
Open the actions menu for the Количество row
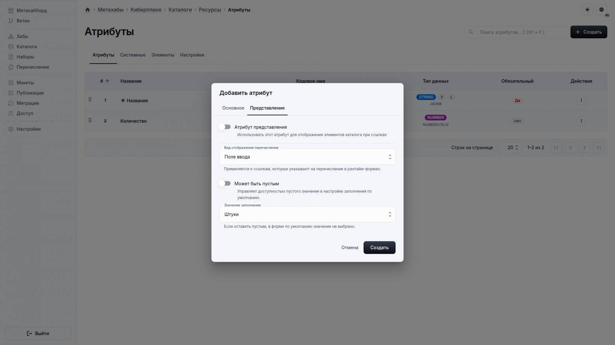[581, 121]
